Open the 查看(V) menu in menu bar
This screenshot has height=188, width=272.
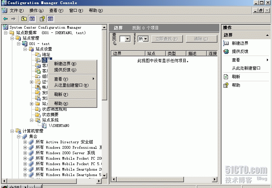tap(56, 11)
